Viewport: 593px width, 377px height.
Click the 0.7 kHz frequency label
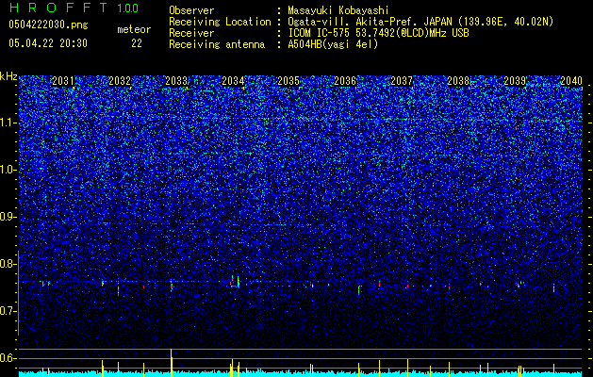pos(8,311)
